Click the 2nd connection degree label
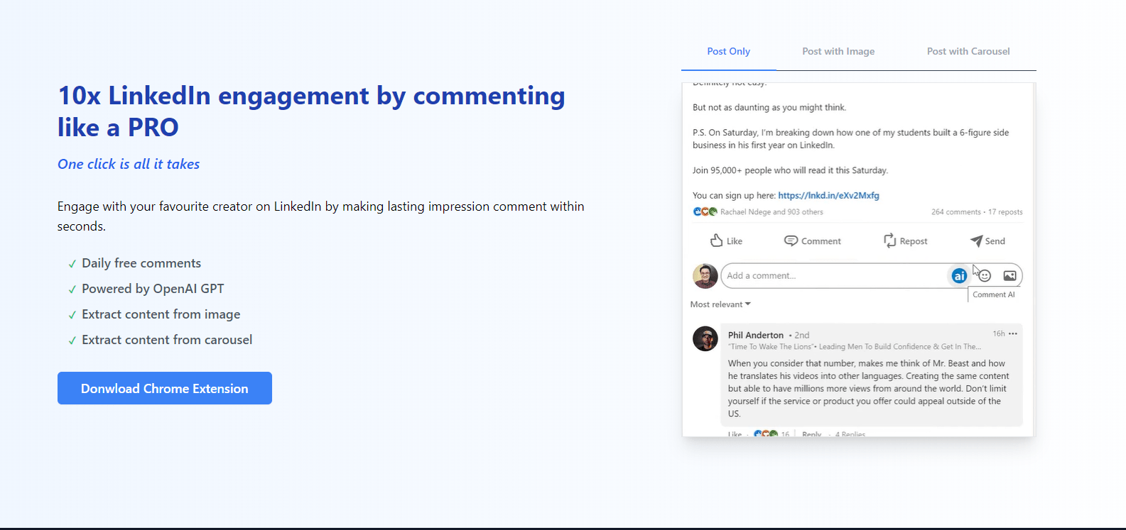Screen dimensions: 1126x530 (802, 335)
